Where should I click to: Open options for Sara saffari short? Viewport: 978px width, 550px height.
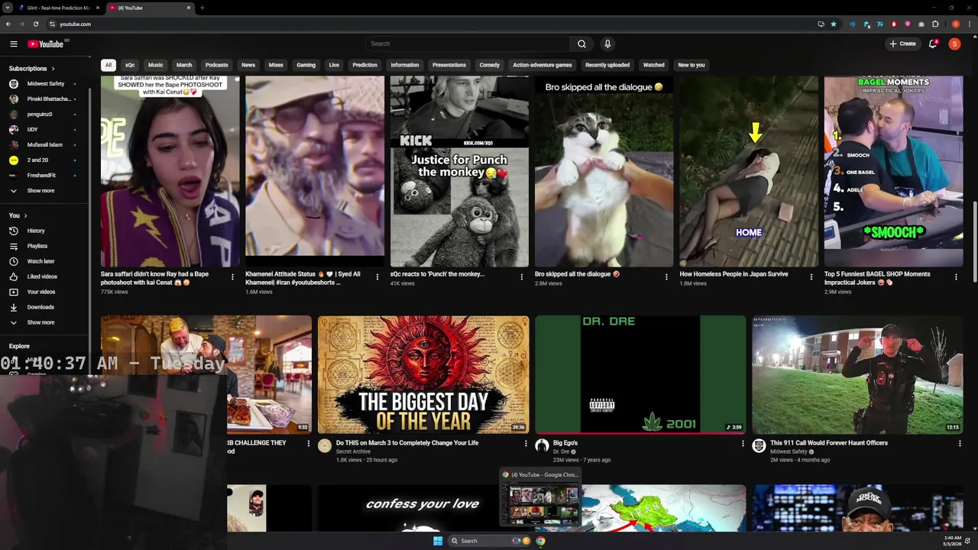(232, 277)
